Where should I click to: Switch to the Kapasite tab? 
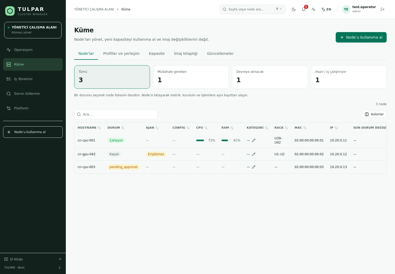click(x=157, y=53)
